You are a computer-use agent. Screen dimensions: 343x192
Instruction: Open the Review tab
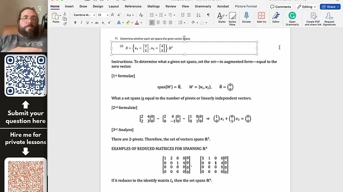pyautogui.click(x=171, y=6)
